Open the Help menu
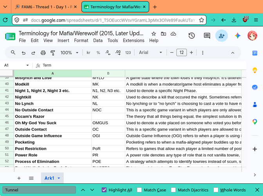This screenshot has width=263, height=196. 154,40
